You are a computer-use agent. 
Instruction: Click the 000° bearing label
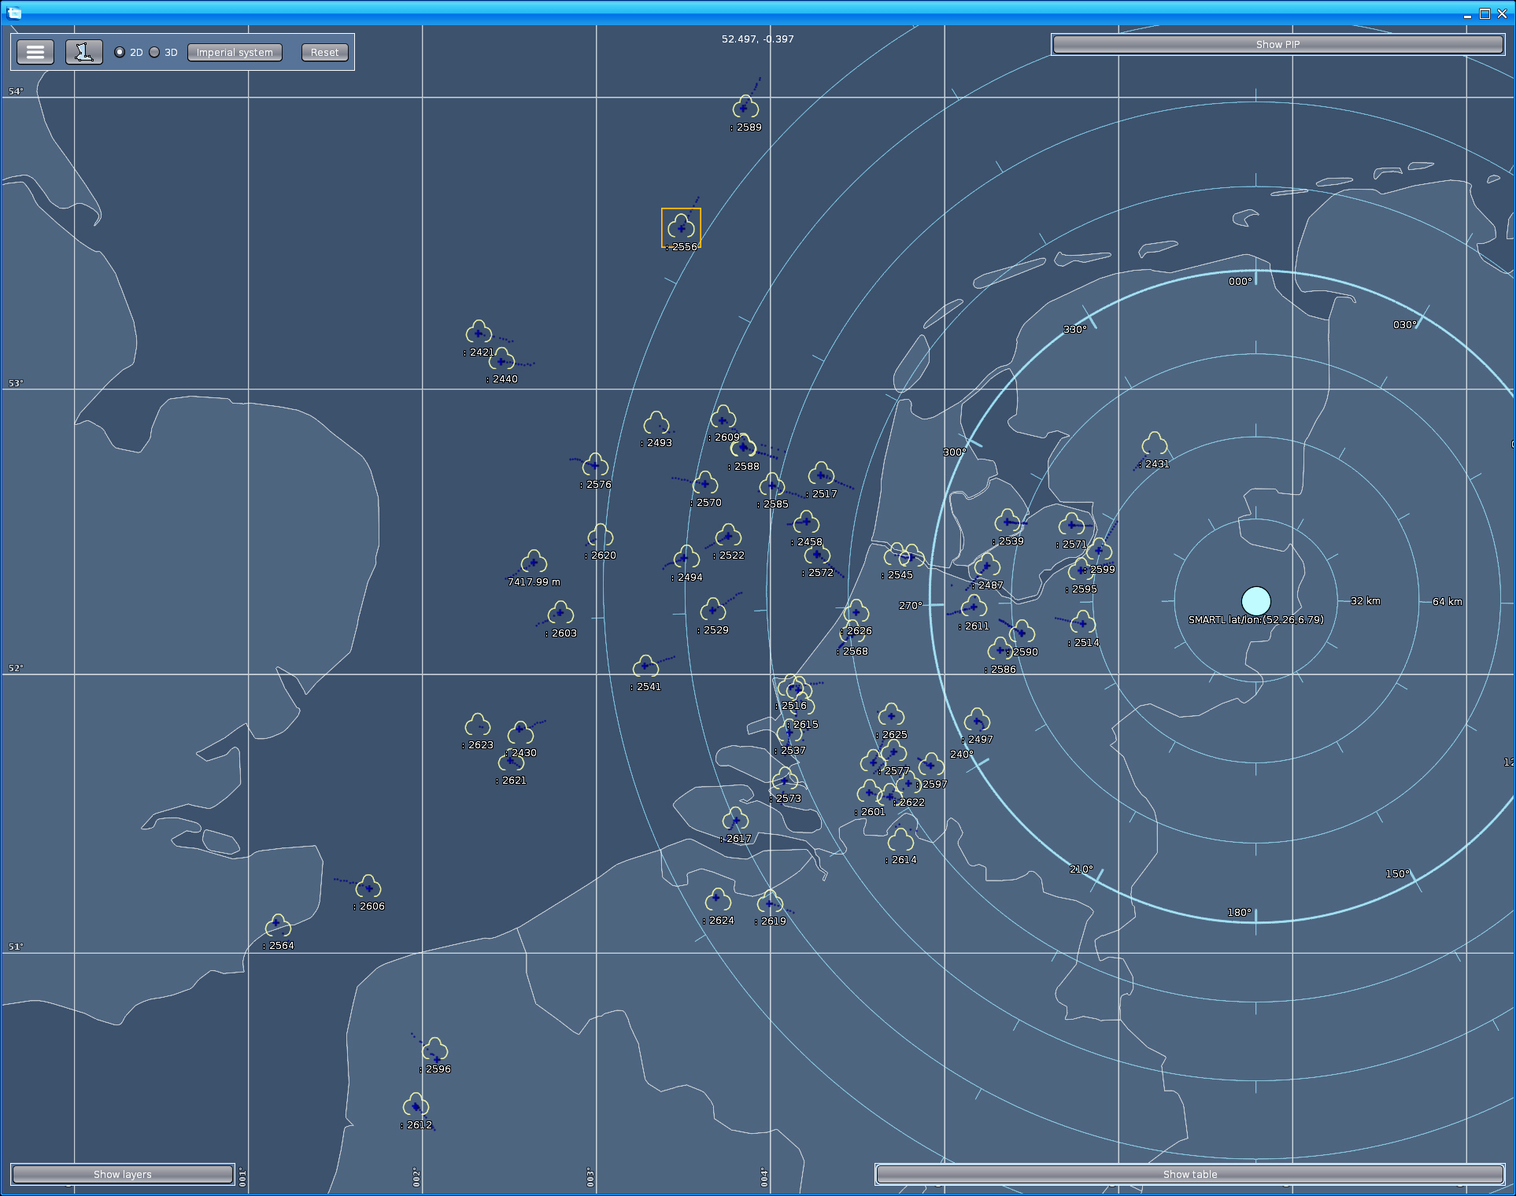tap(1240, 281)
